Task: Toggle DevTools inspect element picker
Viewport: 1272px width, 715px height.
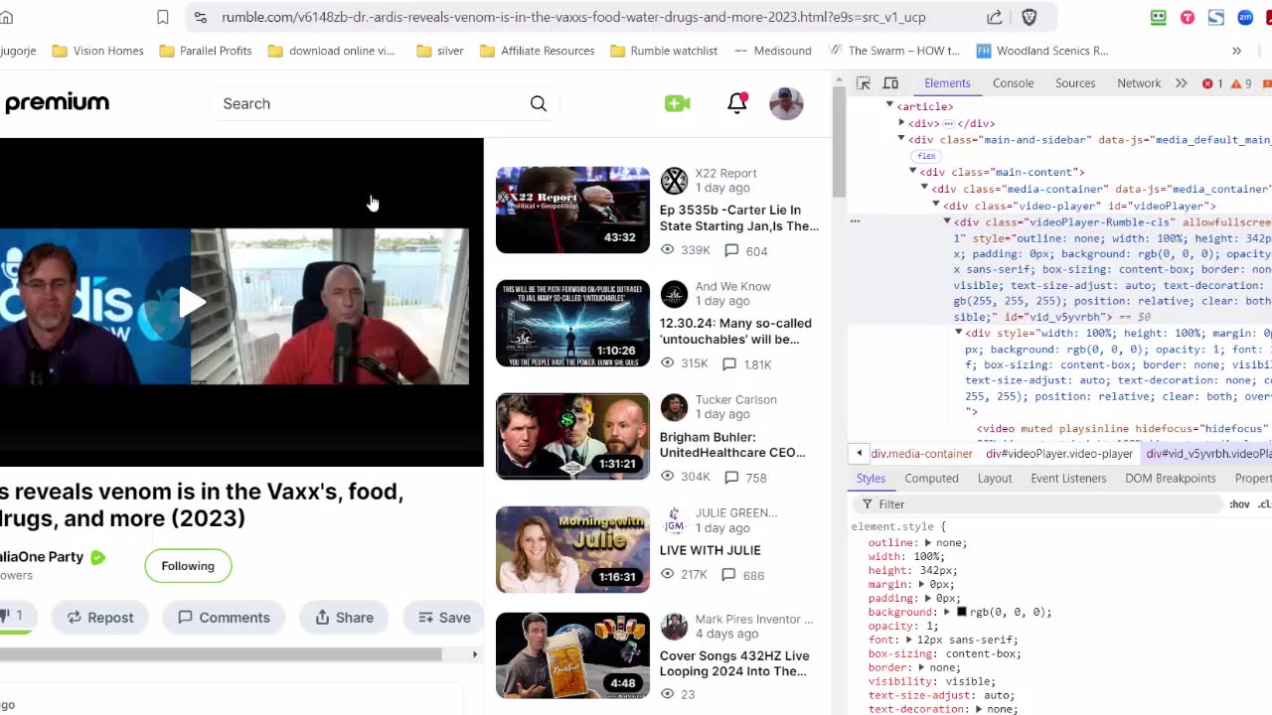Action: click(x=863, y=83)
